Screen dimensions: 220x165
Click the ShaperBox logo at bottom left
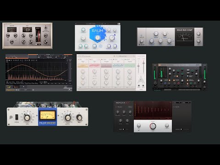[x=10, y=90]
